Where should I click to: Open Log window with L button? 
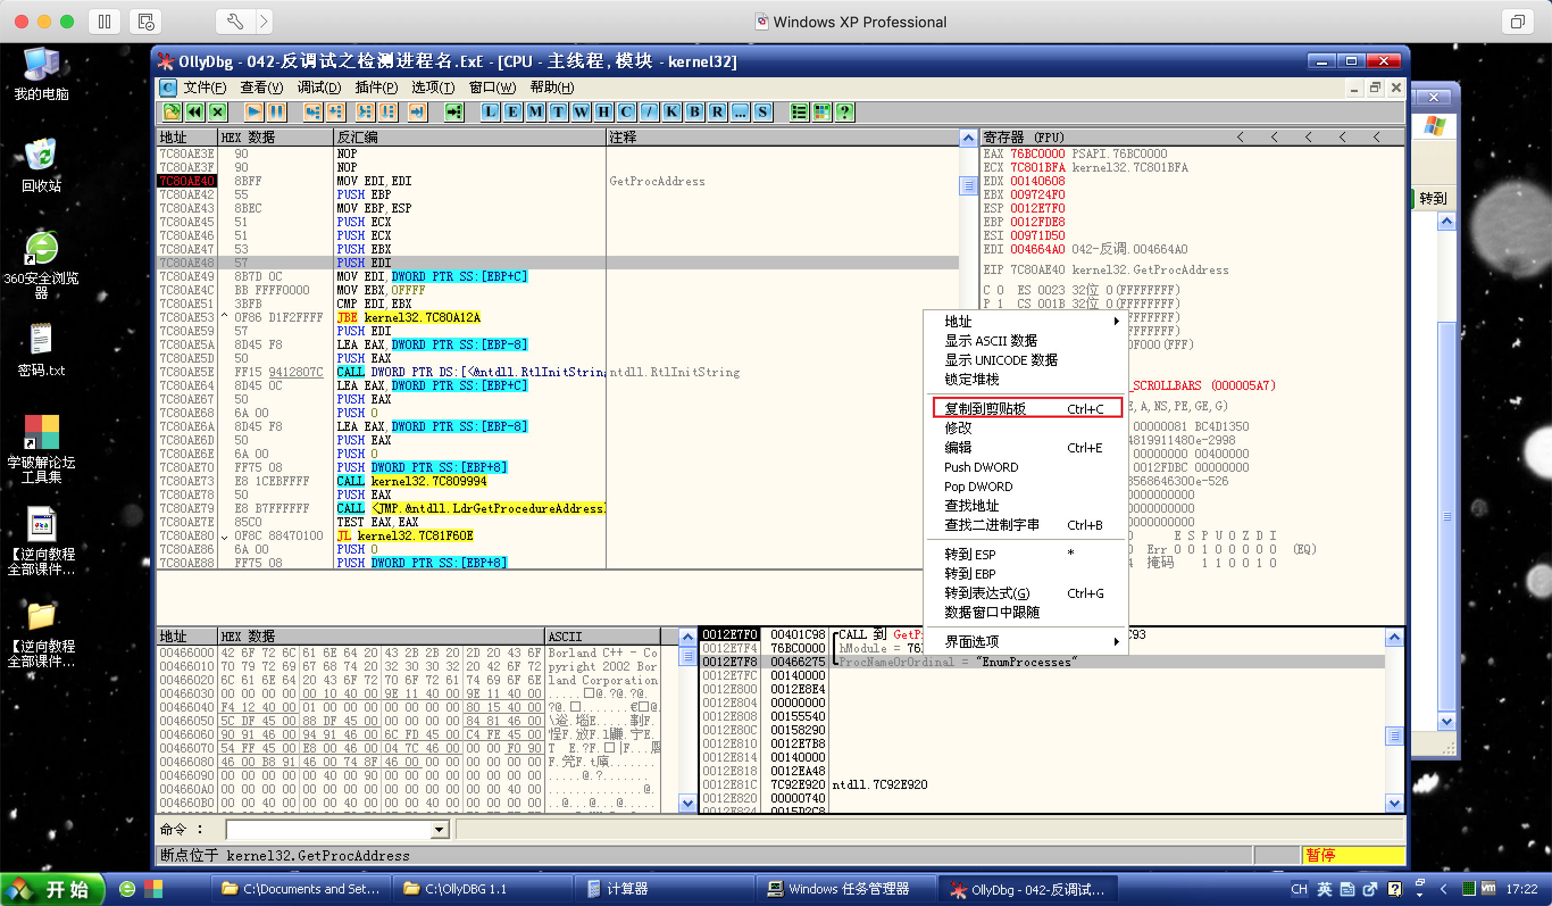click(490, 111)
